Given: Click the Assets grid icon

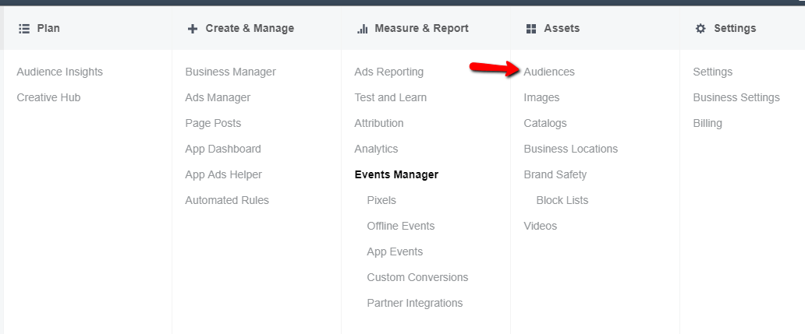Looking at the screenshot, I should pos(531,29).
